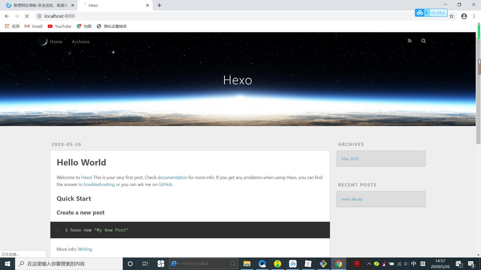
Task: Switch to Chrome on taskbar
Action: [338, 264]
